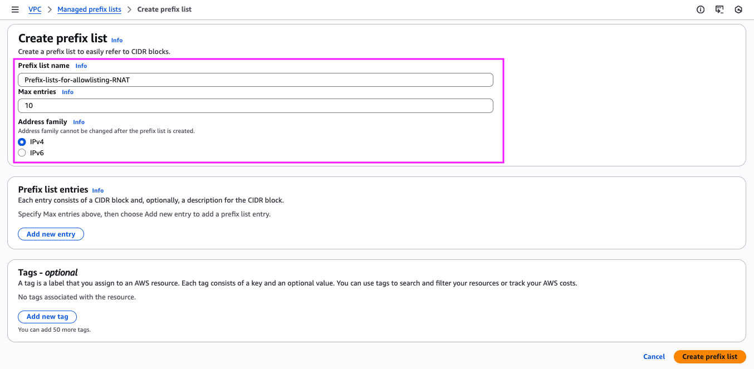Open Info next to Prefix list name
The width and height of the screenshot is (754, 369).
(x=81, y=66)
